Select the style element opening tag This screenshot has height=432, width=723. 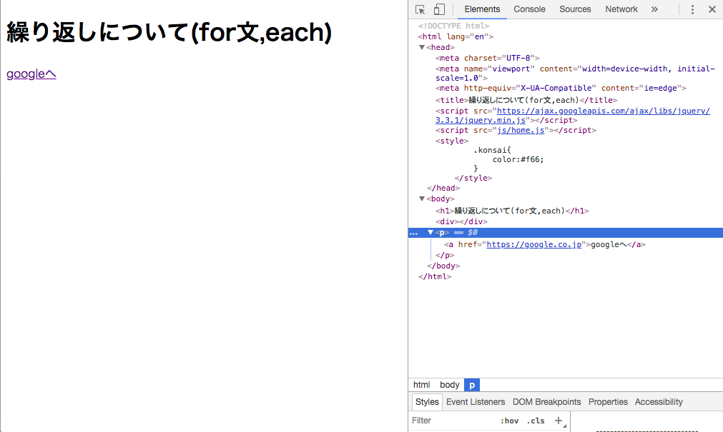tap(452, 141)
